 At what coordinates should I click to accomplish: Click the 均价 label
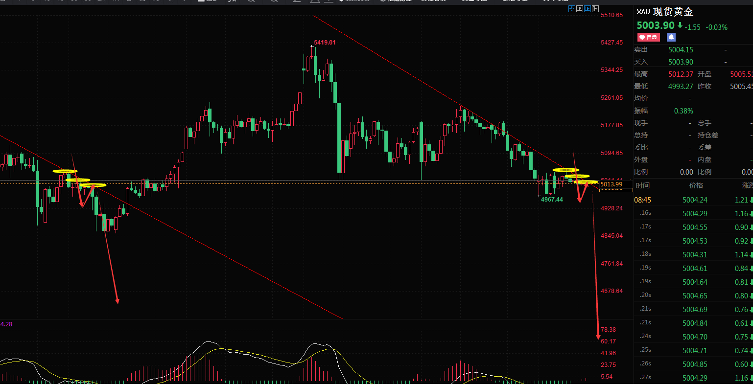[641, 99]
